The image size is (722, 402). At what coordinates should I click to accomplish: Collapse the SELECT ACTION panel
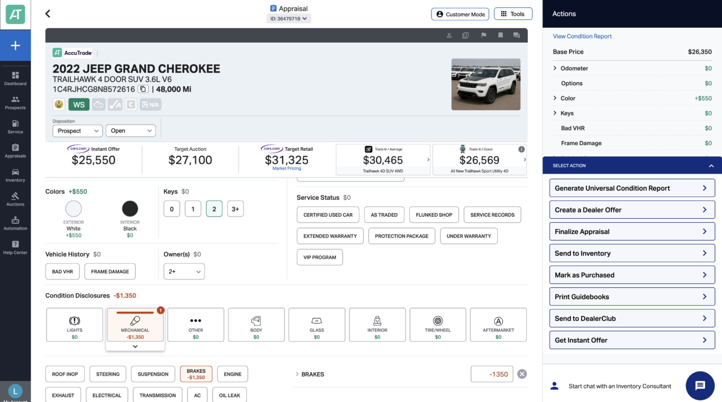click(711, 166)
